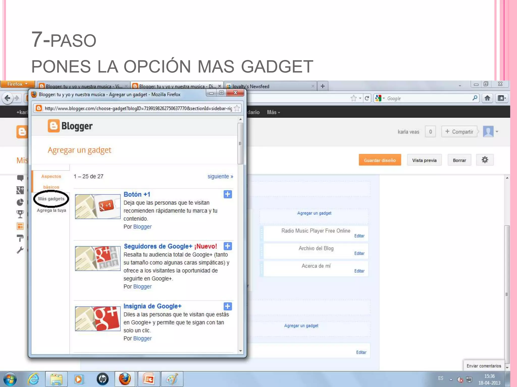Click Guardar diseño button
517x387 pixels.
click(380, 160)
